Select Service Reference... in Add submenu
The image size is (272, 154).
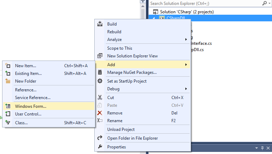33,98
